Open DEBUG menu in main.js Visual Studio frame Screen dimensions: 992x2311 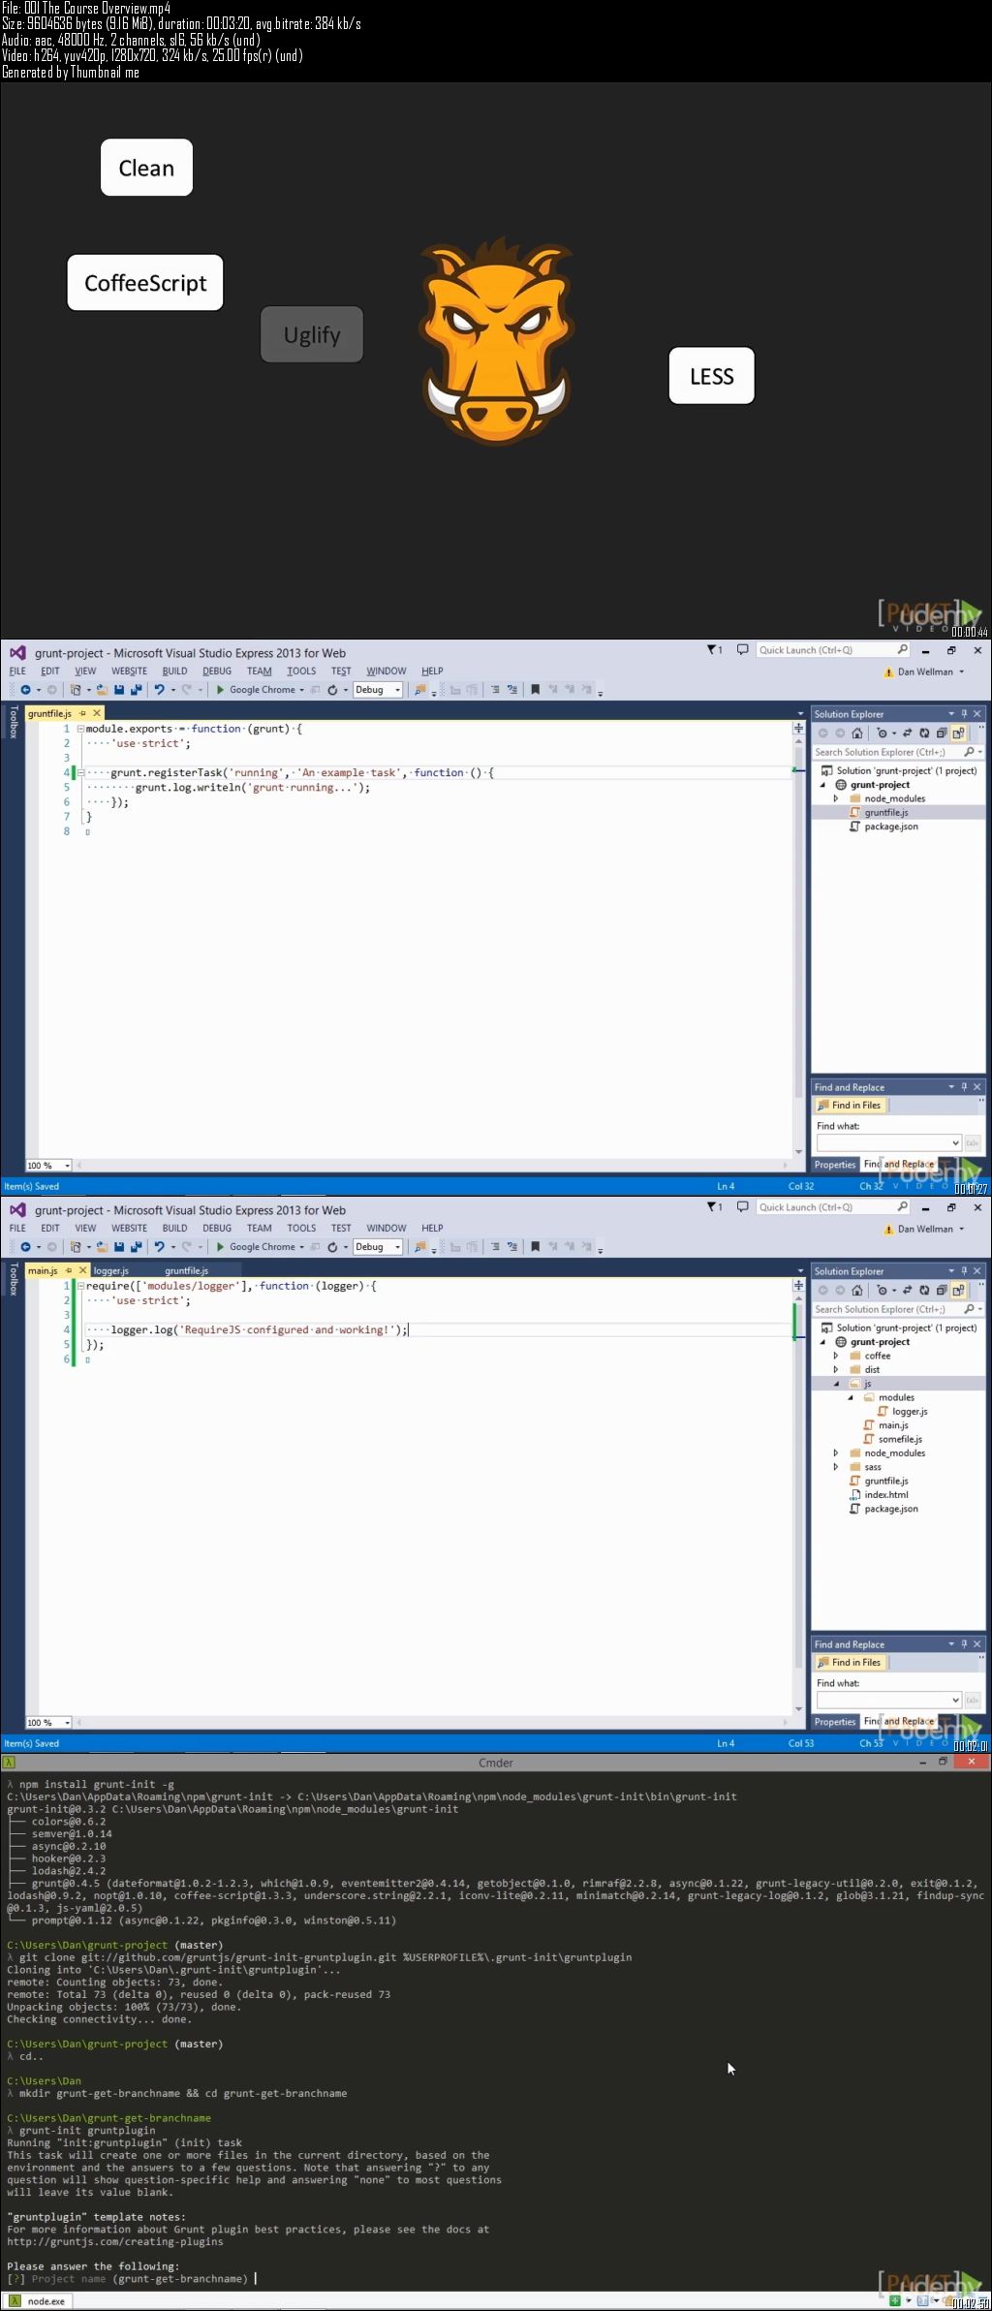click(x=217, y=1228)
